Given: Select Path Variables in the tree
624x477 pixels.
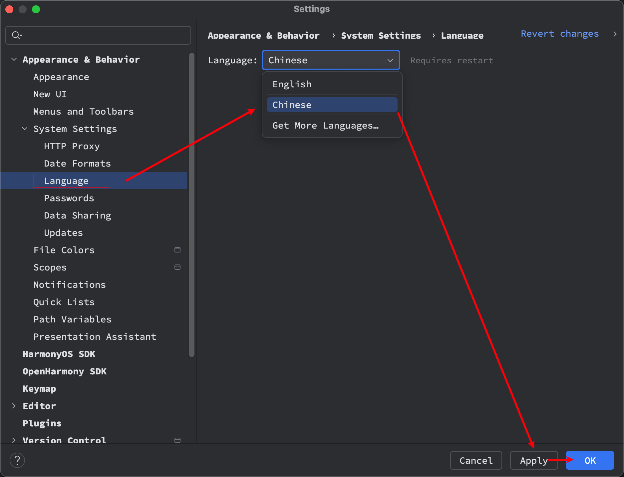Looking at the screenshot, I should (x=72, y=319).
